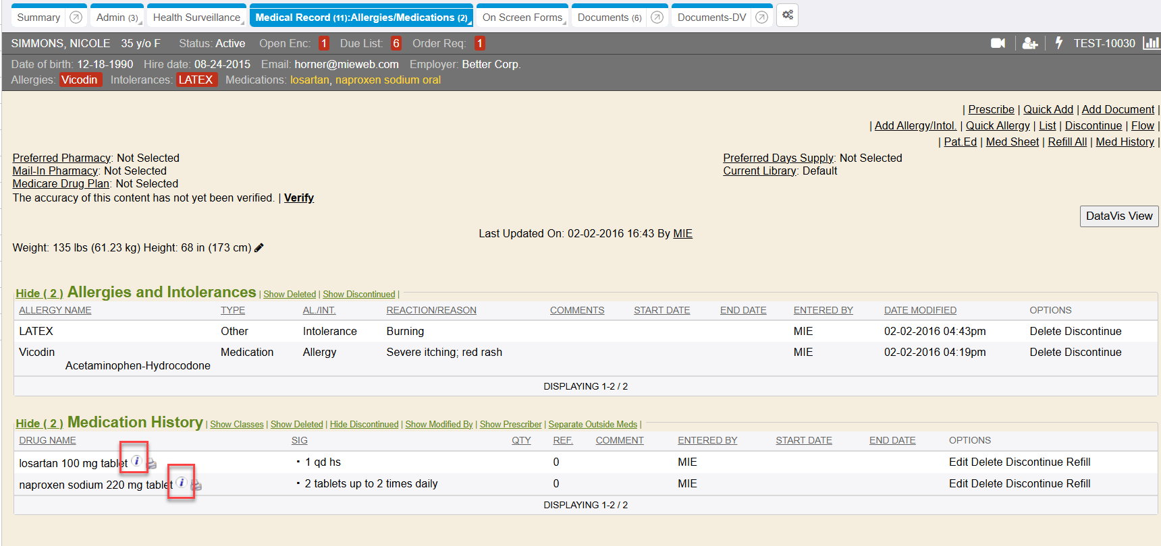Sort allergies by ALLERGY NAME column header
The height and width of the screenshot is (546, 1161).
click(x=55, y=310)
